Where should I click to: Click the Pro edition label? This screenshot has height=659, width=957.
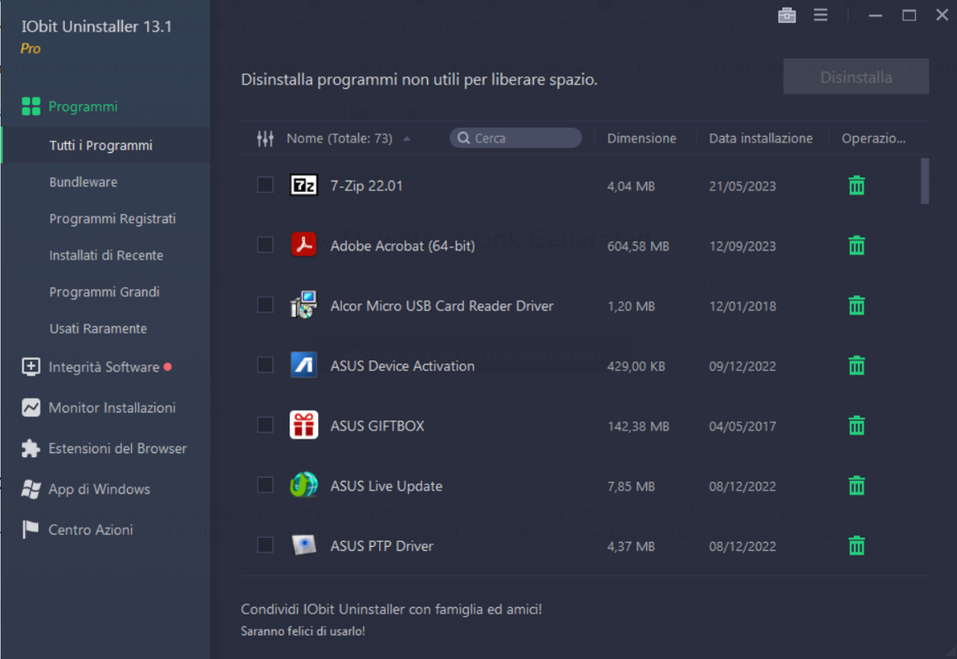click(30, 49)
